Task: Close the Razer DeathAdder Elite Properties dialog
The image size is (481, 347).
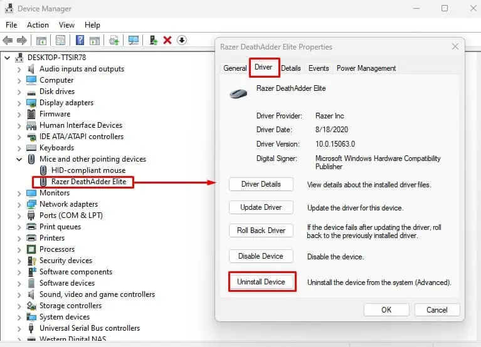Action: click(455, 47)
